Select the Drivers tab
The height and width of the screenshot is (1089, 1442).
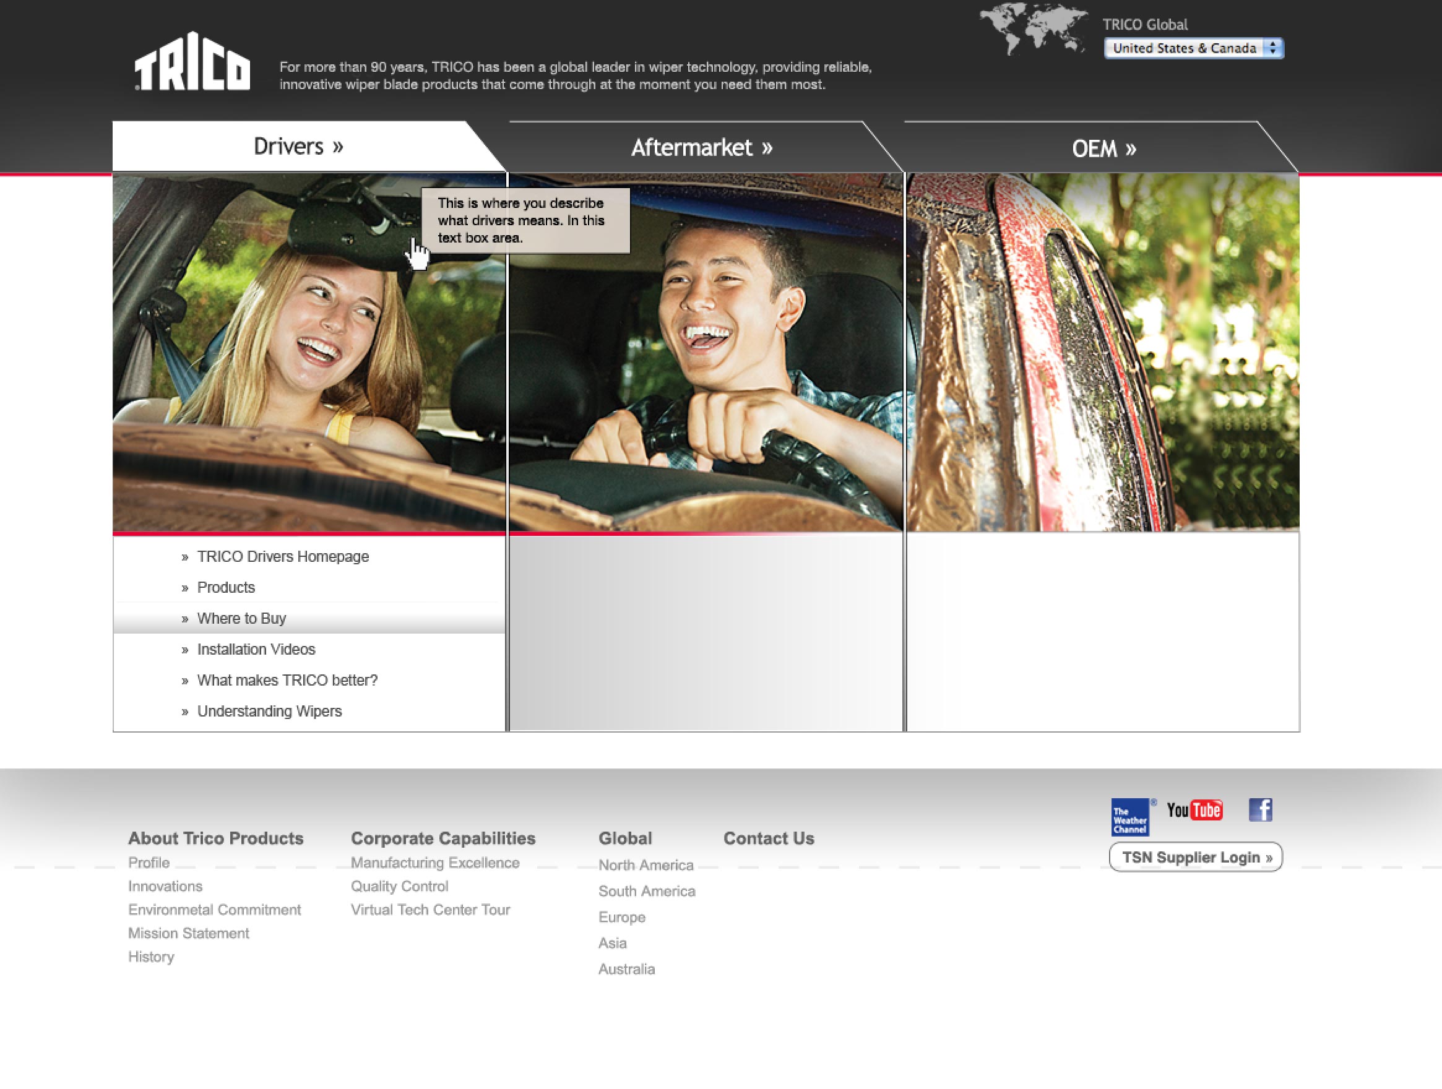(x=298, y=147)
